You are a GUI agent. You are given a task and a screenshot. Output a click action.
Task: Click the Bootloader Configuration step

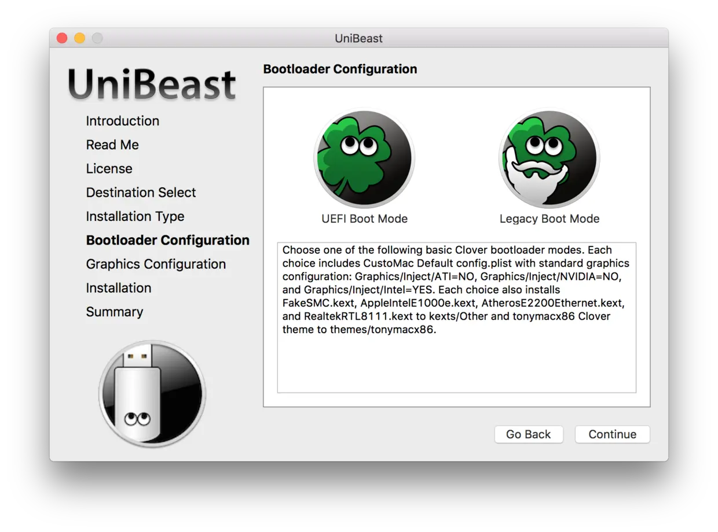[167, 240]
